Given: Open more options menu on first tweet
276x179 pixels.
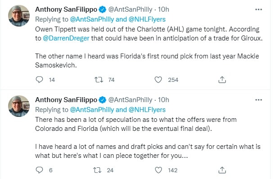Looking at the screenshot, I should [258, 9].
